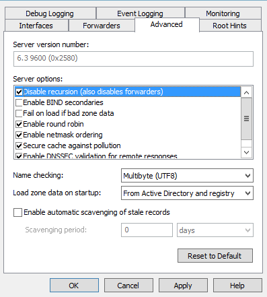Click the Reset to Default button
Image resolution: width=267 pixels, height=297 pixels.
(x=215, y=256)
